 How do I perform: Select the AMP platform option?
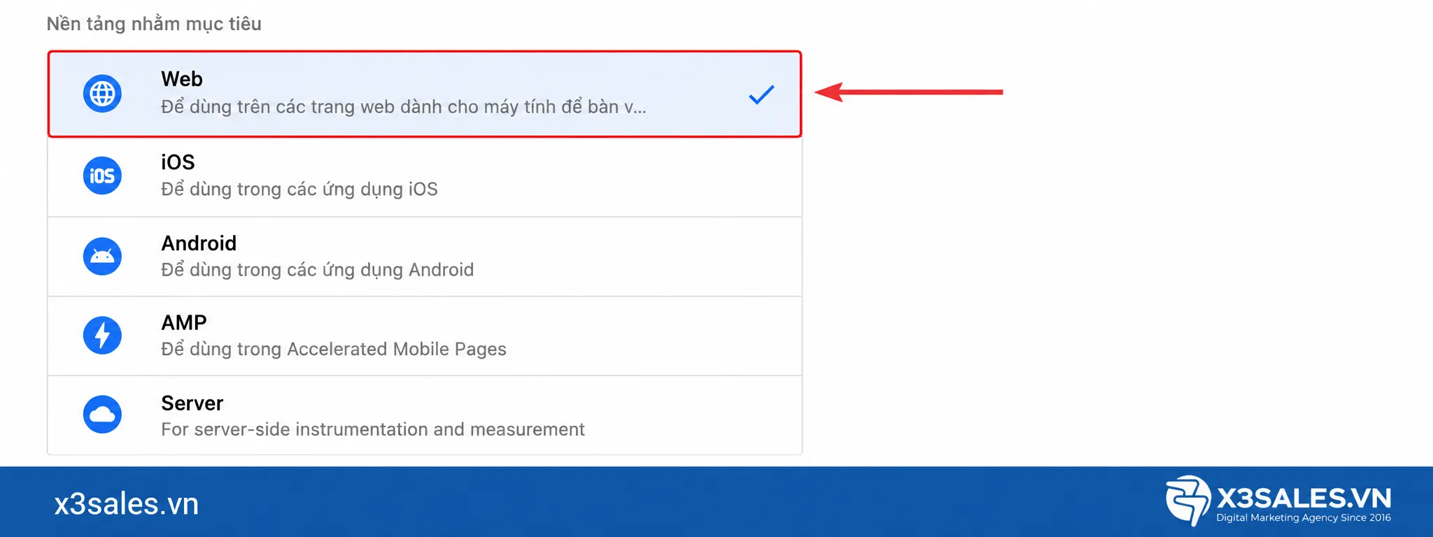pyautogui.click(x=425, y=336)
